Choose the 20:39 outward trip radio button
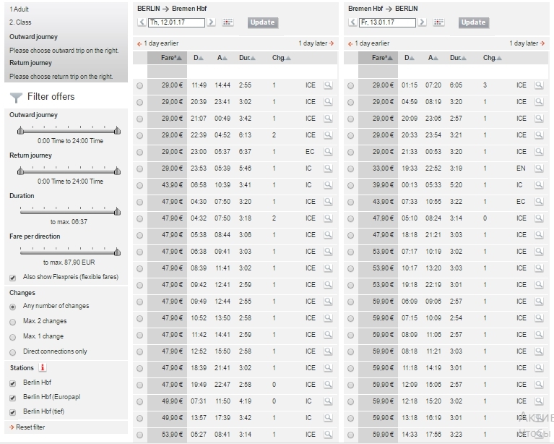The image size is (554, 444). 139,102
